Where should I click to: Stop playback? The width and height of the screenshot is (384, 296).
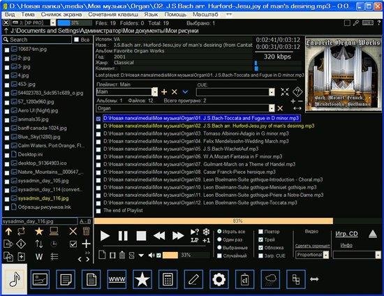click(141, 236)
